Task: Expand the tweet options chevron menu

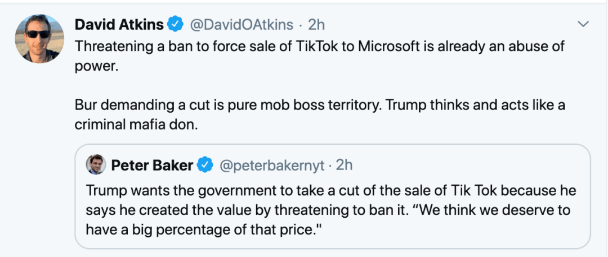Action: tap(584, 24)
